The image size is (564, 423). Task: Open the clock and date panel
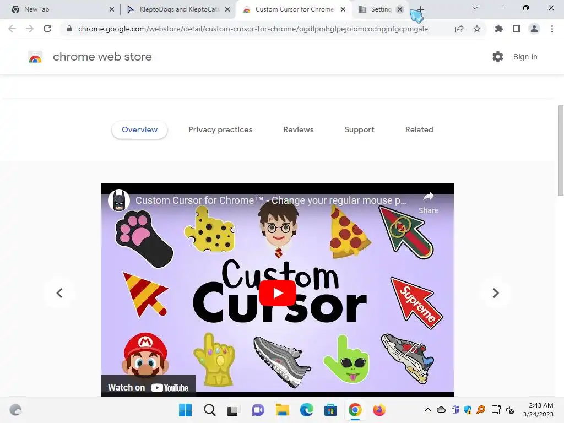click(538, 410)
